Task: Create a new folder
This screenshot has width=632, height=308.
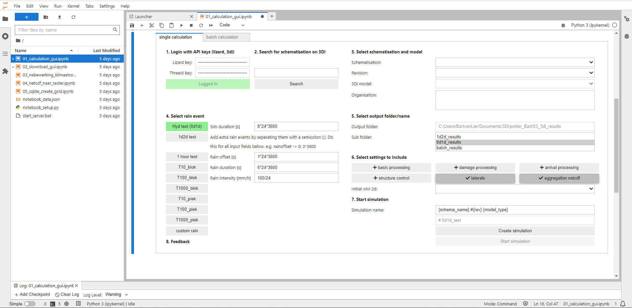Action: pos(46,17)
